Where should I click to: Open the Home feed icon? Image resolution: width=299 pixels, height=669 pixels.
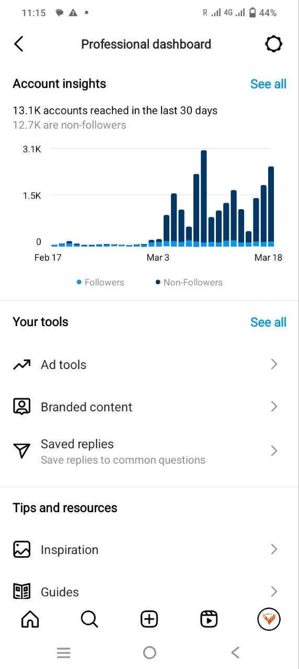pyautogui.click(x=30, y=619)
